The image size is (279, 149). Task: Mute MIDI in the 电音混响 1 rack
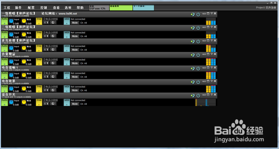pyautogui.click(x=75, y=77)
